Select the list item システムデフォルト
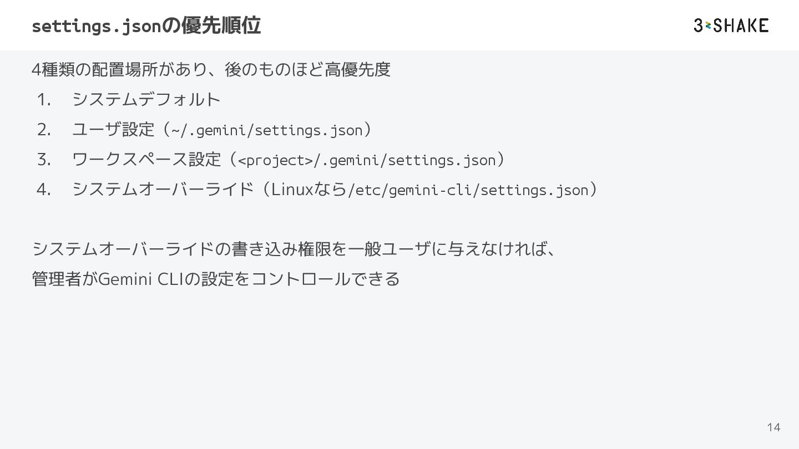Image resolution: width=799 pixels, height=449 pixels. 146,100
